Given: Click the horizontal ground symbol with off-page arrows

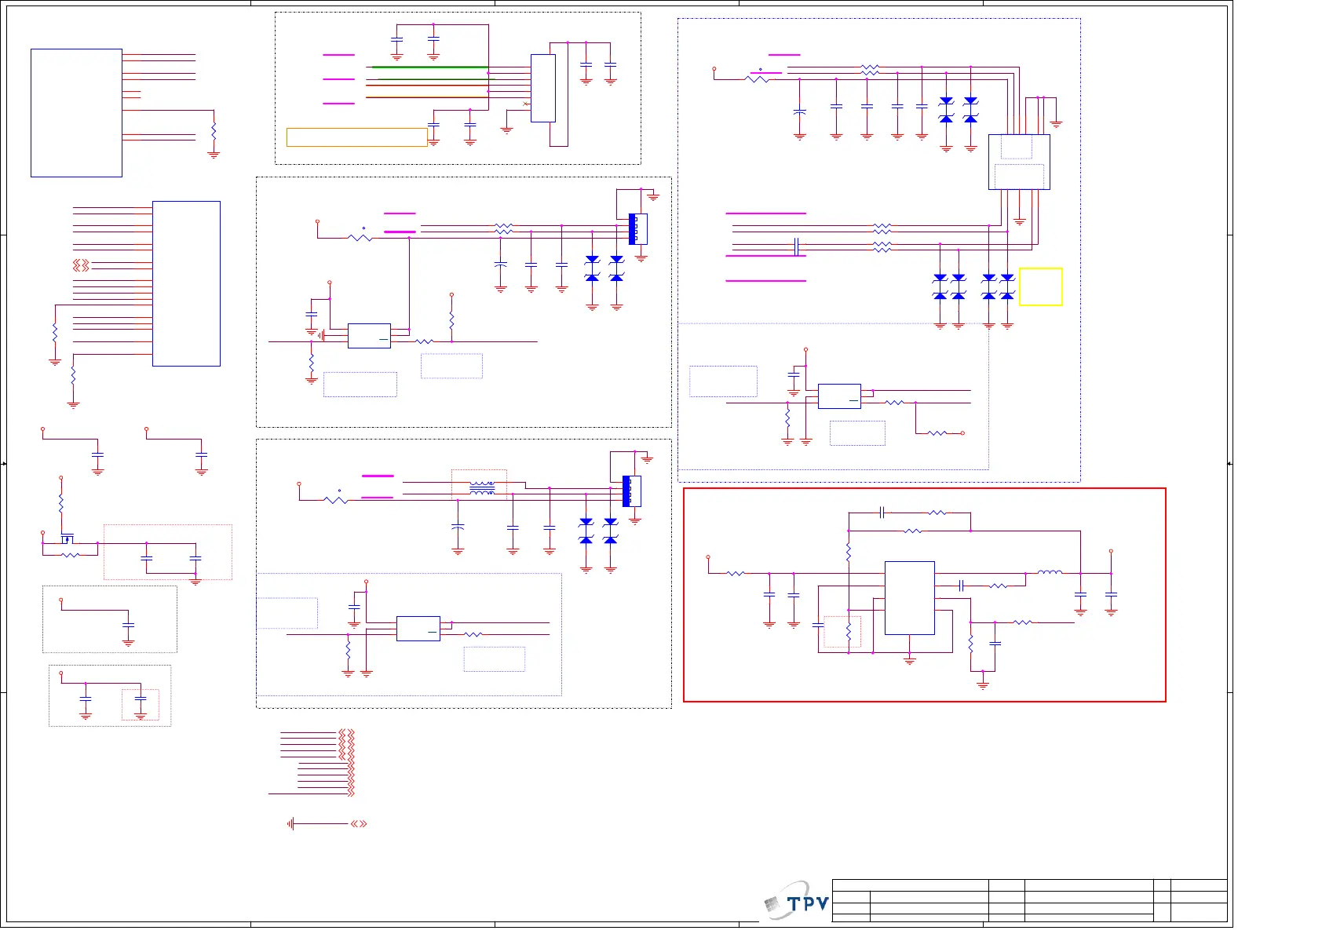Looking at the screenshot, I should coord(292,823).
